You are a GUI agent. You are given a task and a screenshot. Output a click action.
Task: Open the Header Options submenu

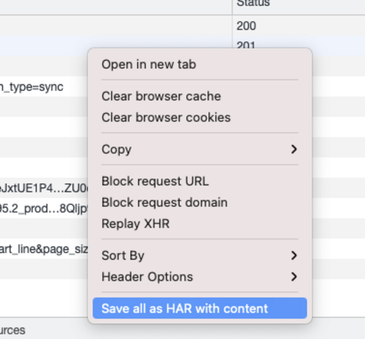click(x=200, y=277)
